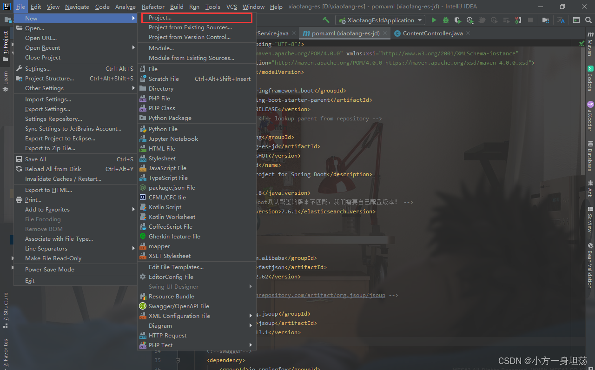
Task: Choose Project from Version Control...
Action: 197,37
